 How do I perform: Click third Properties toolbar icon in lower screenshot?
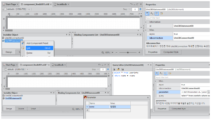click(x=165, y=73)
